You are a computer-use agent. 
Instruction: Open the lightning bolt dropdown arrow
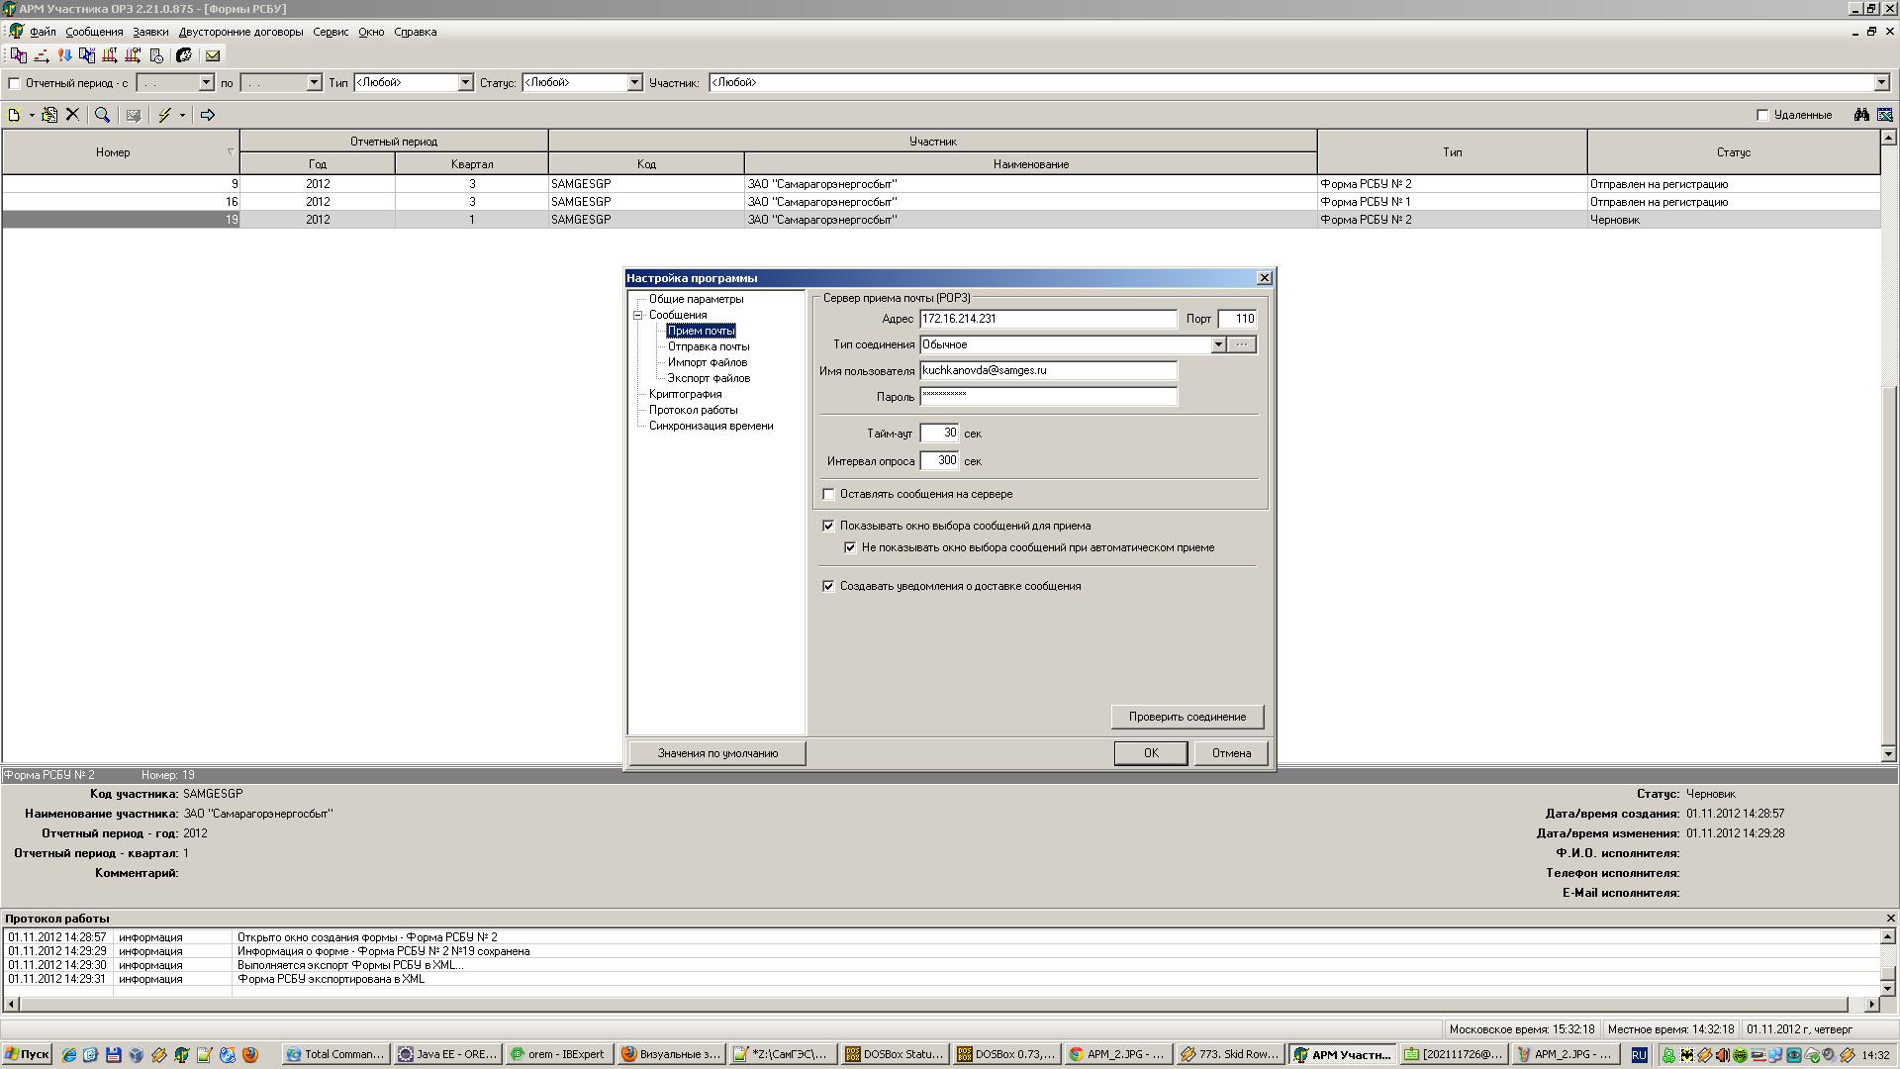pyautogui.click(x=182, y=115)
